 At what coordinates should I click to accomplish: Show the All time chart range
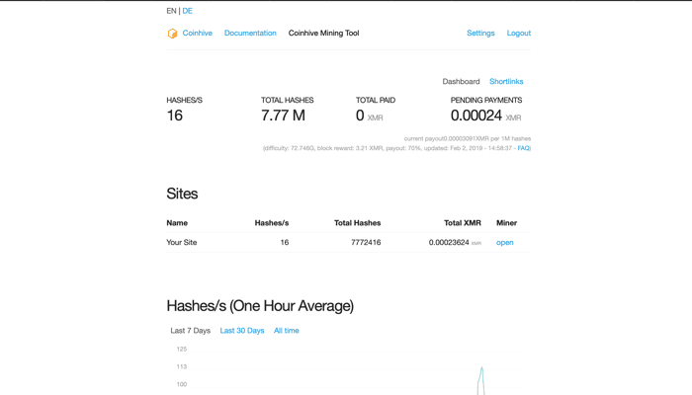(x=286, y=331)
